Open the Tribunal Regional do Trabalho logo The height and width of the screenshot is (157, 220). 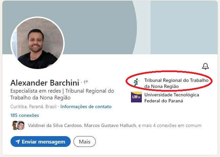(136, 82)
